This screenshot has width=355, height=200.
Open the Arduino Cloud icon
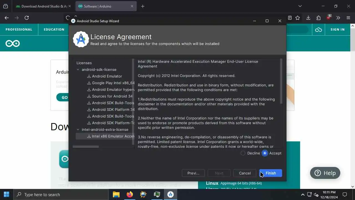click(318, 30)
